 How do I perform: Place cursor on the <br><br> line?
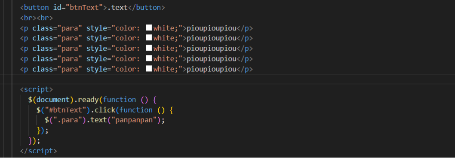tap(37, 18)
